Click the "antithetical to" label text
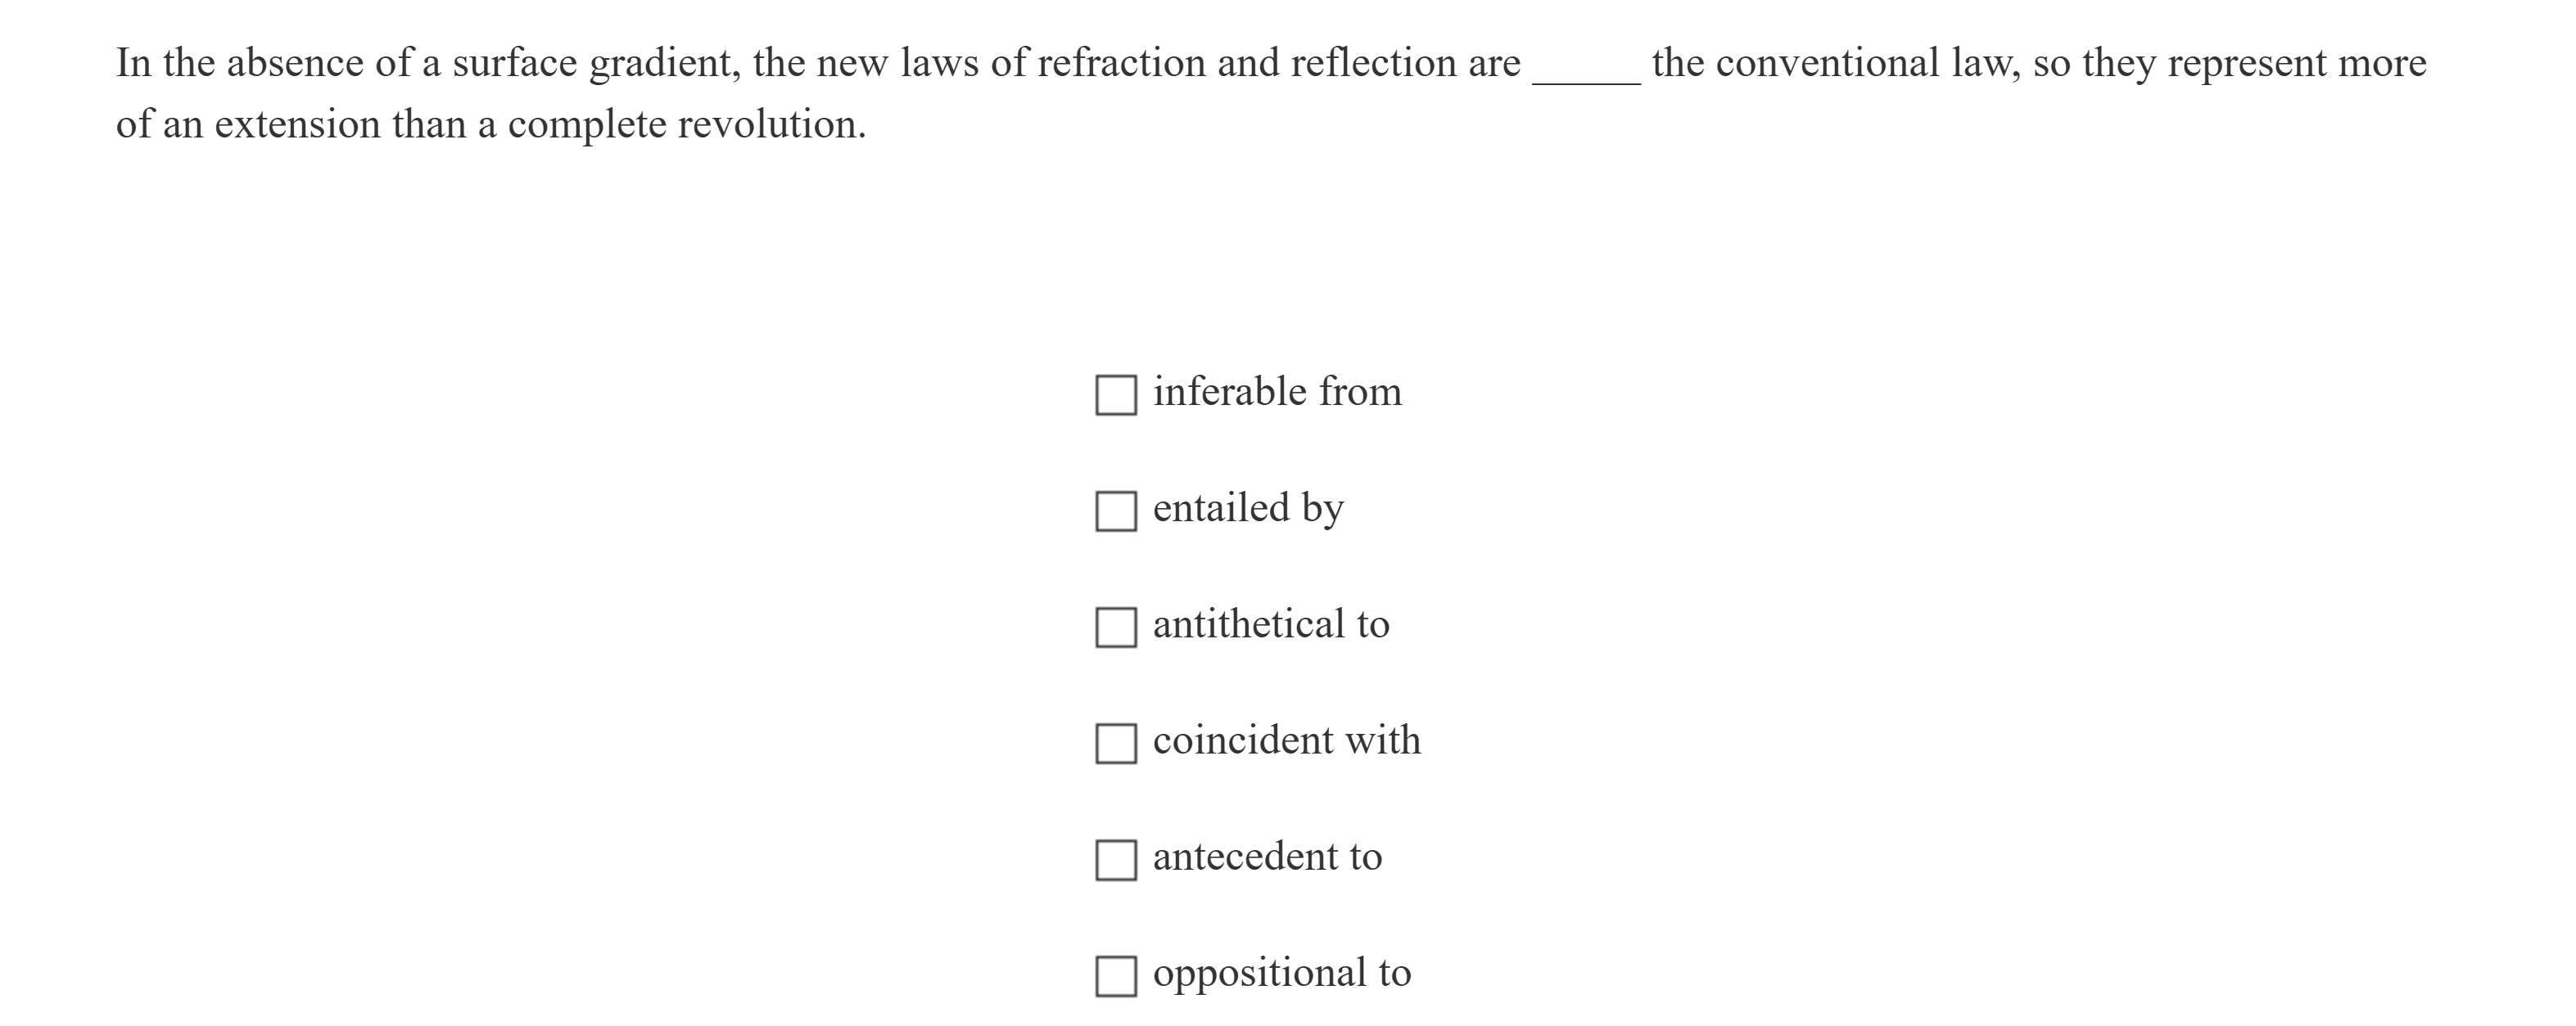The height and width of the screenshot is (1026, 2576). tap(1270, 624)
